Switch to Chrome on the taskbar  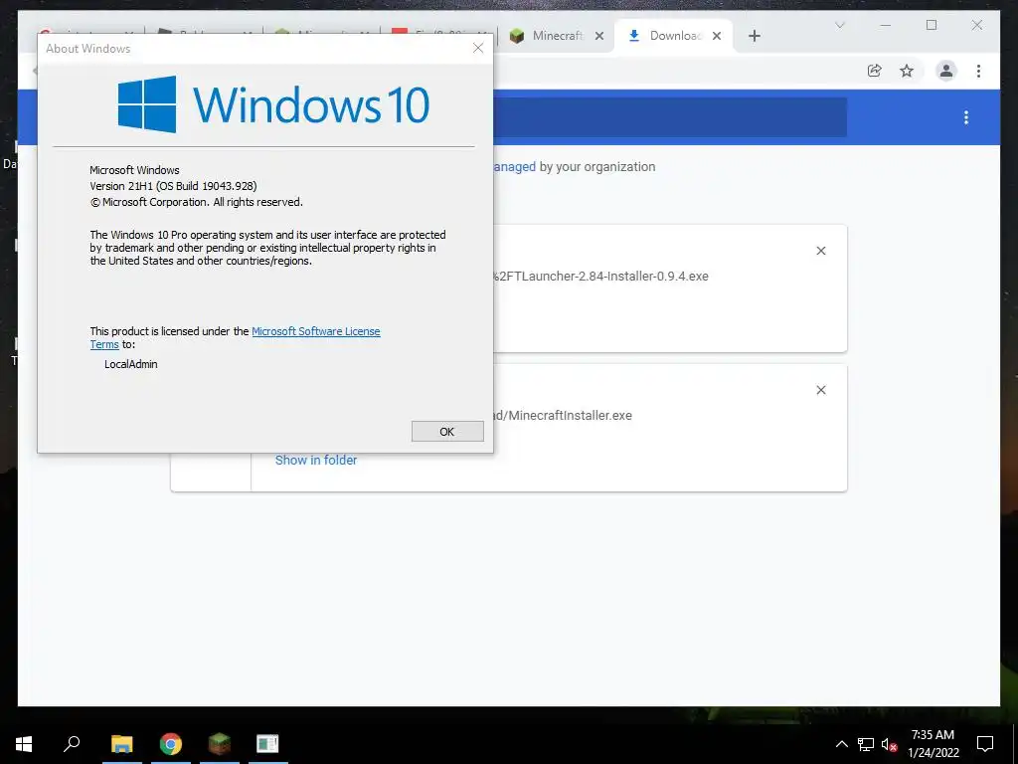(171, 743)
